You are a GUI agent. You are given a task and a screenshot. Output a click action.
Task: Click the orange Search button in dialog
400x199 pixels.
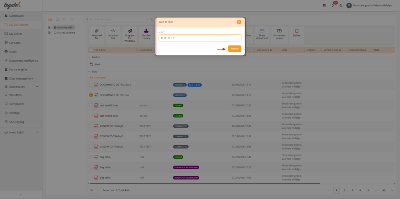tap(234, 49)
